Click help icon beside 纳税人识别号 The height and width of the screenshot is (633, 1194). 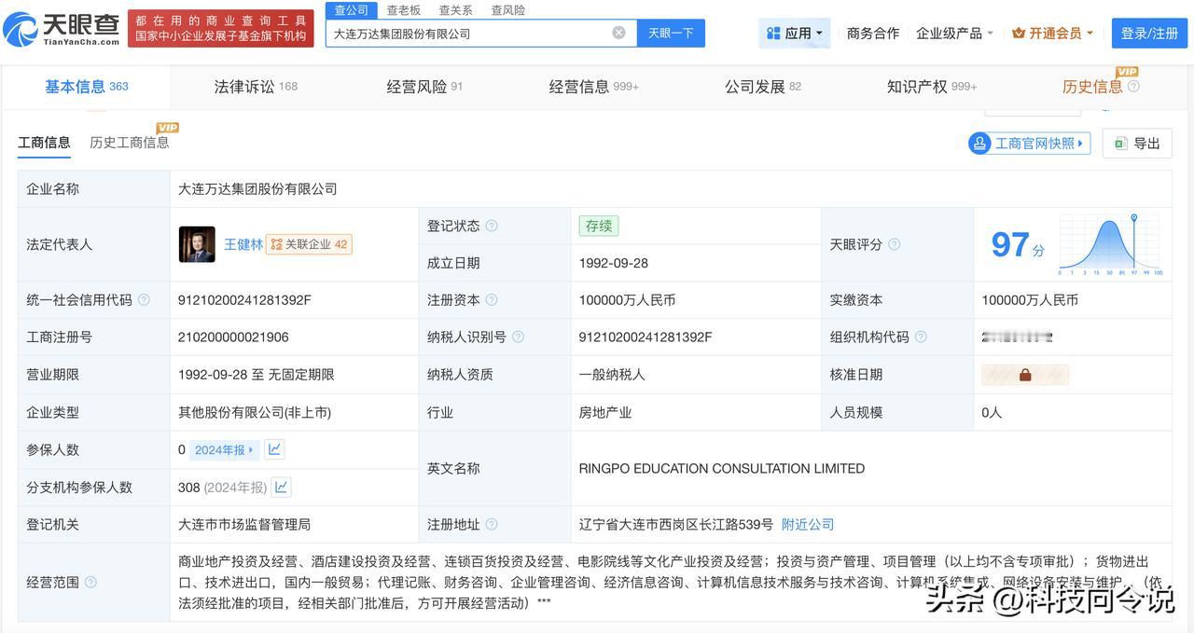tap(518, 337)
